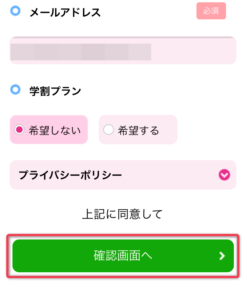Click the 学割プラン section label
The width and height of the screenshot is (246, 289).
(55, 91)
